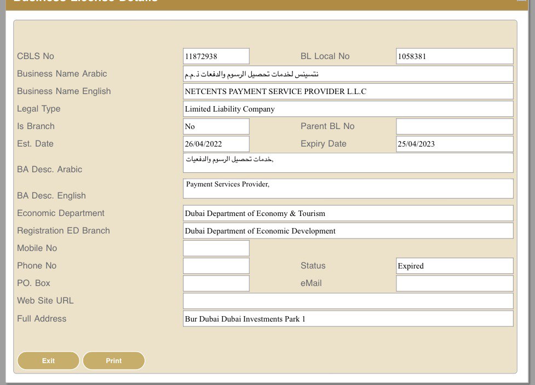Click the BA Desc. Arabic text field
Screen dimensions: 535x385
[x=348, y=162]
